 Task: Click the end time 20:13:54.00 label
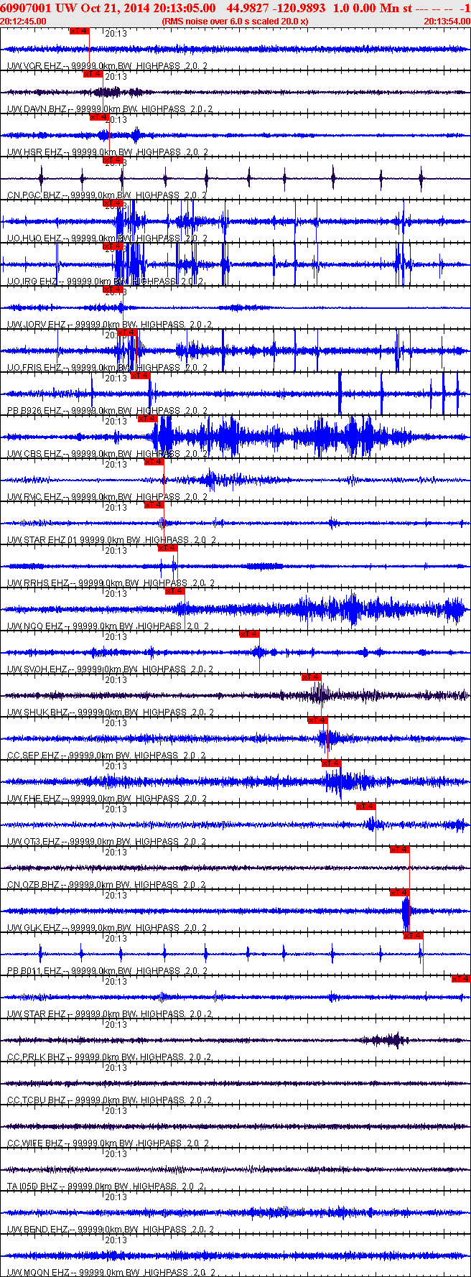[447, 21]
